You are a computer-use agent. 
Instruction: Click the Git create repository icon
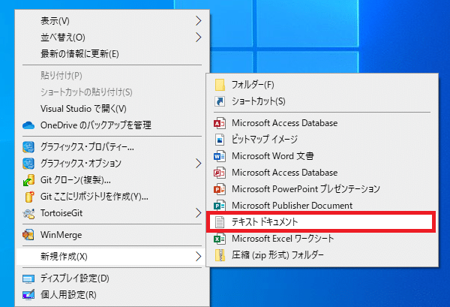pyautogui.click(x=29, y=197)
